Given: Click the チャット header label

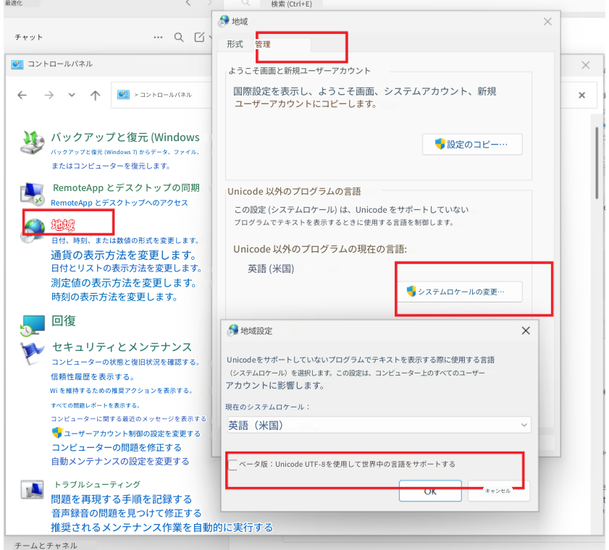Looking at the screenshot, I should [x=29, y=37].
